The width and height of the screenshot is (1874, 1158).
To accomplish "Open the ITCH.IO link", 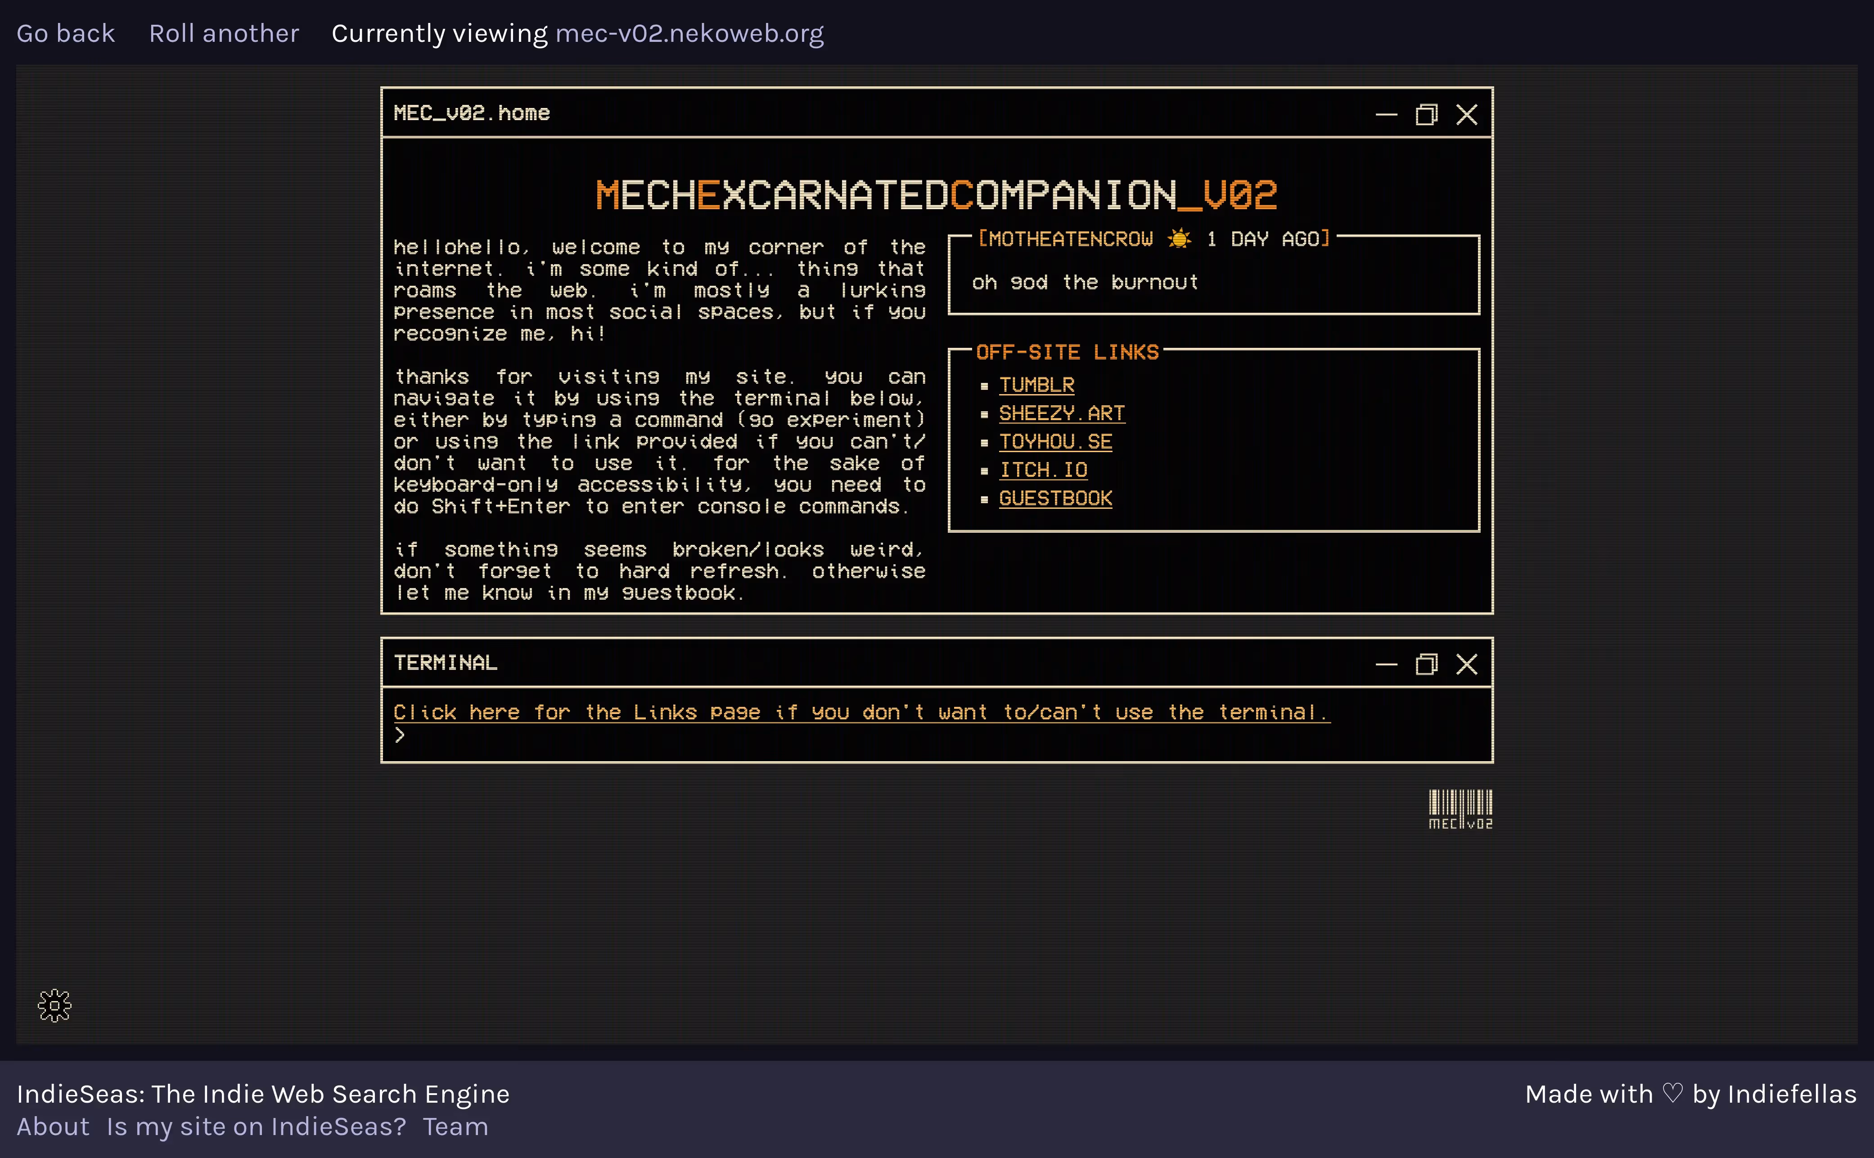I will click(1044, 470).
